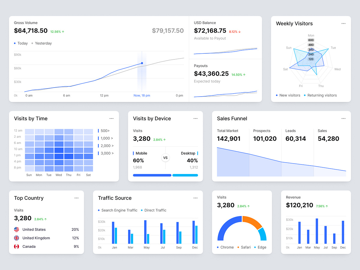360x270 pixels.
Task: Click the Now, 18 pm marker on Gross Volume chart
Action: (142, 95)
